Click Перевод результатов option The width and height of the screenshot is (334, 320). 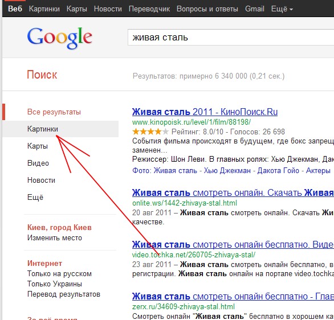(64, 294)
